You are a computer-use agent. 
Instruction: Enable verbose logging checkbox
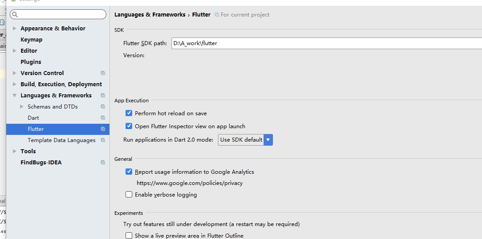click(x=129, y=194)
